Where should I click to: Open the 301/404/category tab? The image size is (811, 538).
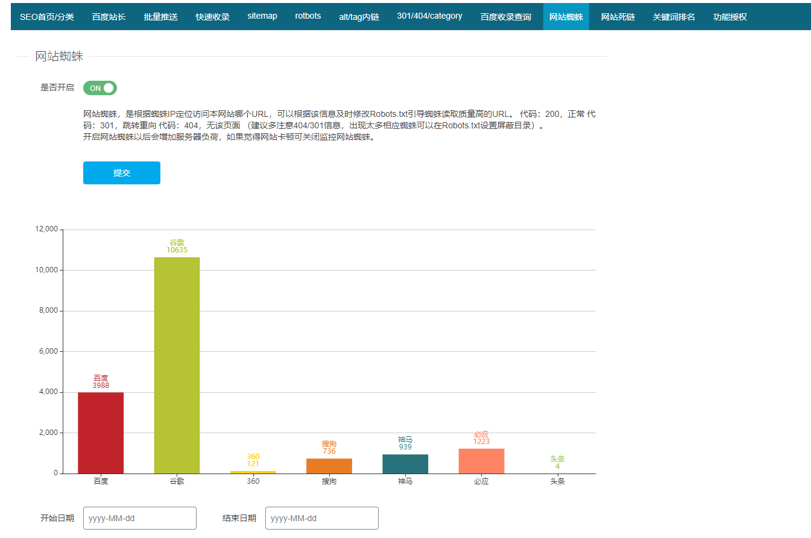pos(429,16)
